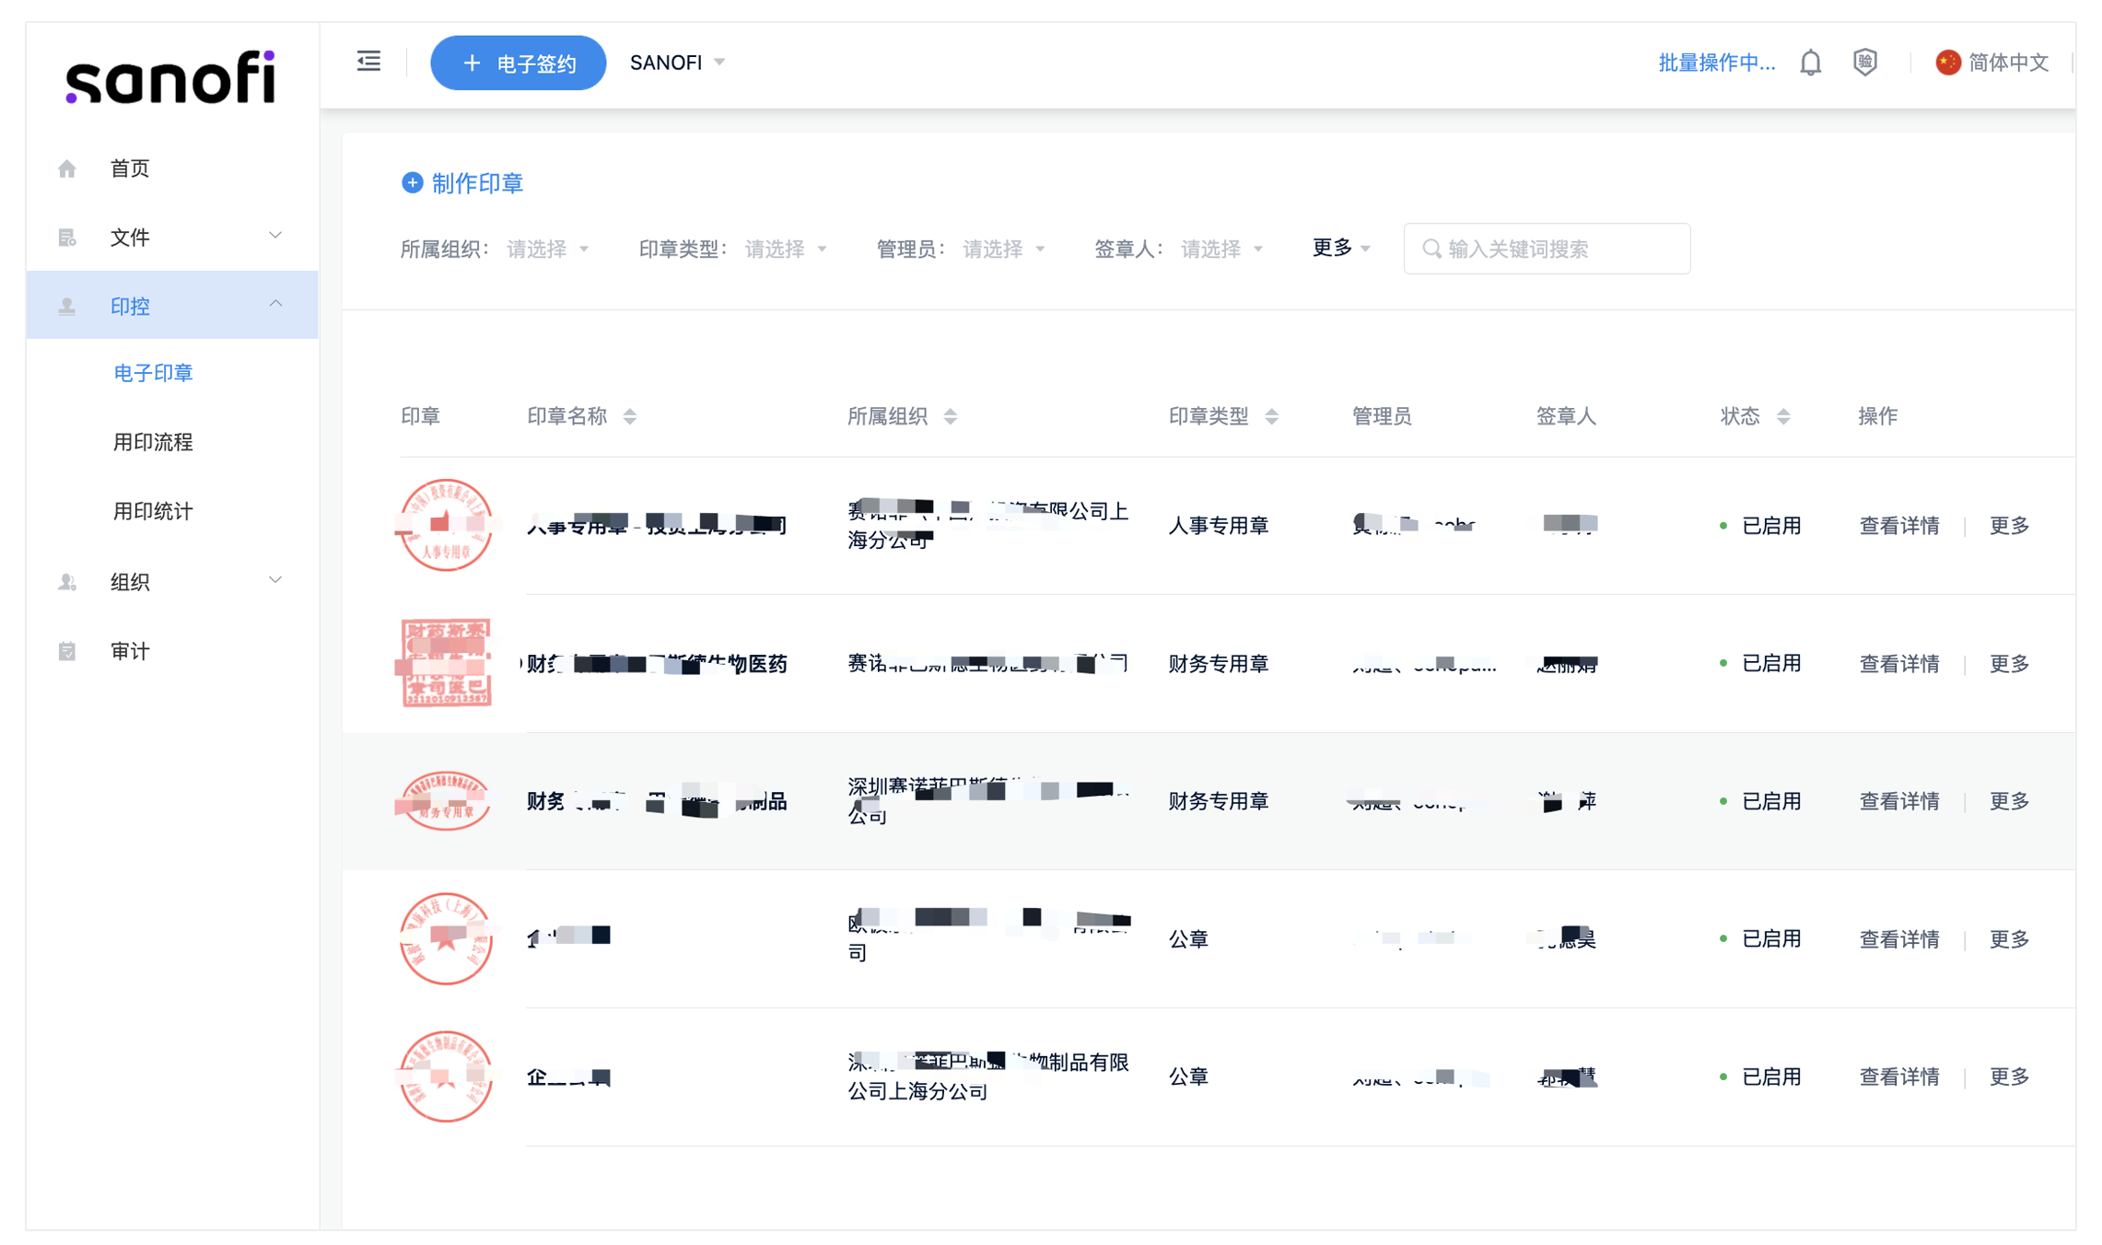The width and height of the screenshot is (2102, 1245).
Task: Click 批量操作中... link
Action: pyautogui.click(x=1716, y=63)
